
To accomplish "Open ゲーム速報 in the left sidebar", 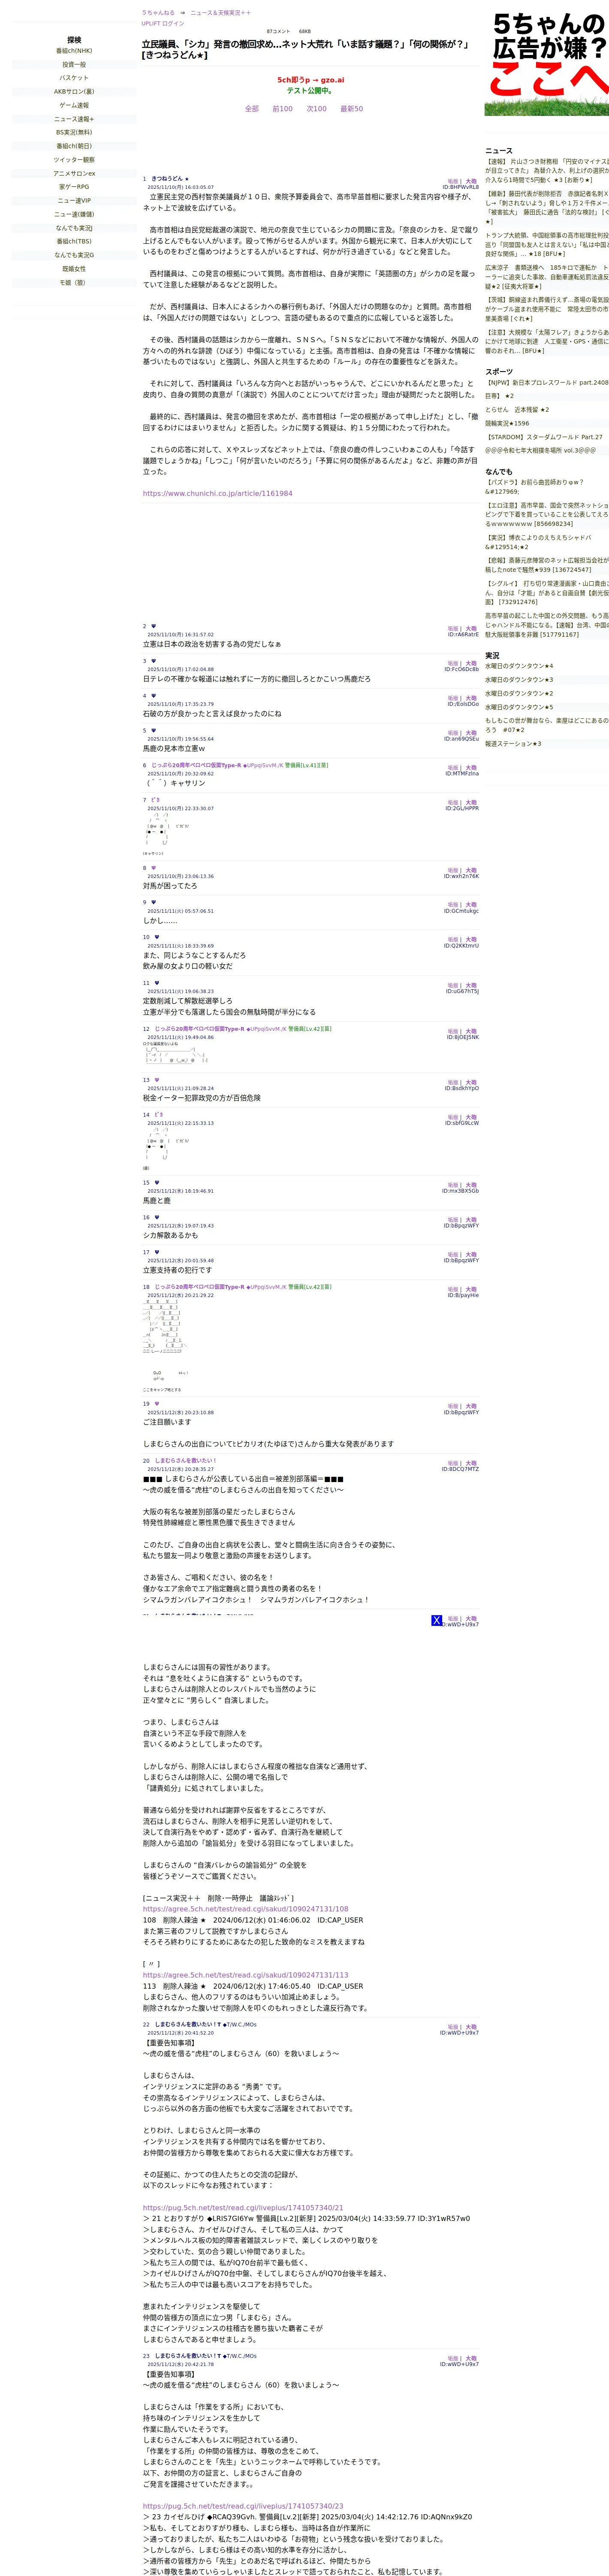I will pyautogui.click(x=74, y=105).
